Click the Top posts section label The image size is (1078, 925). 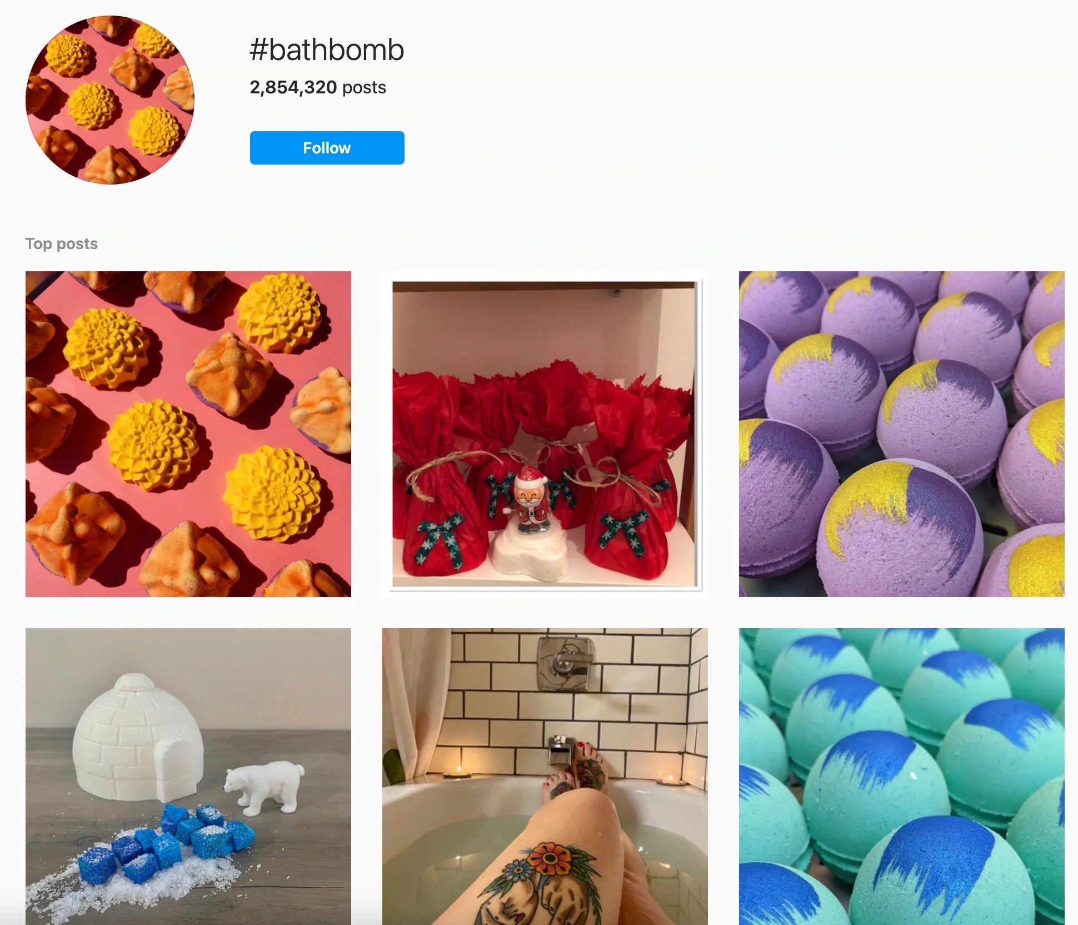[x=62, y=243]
